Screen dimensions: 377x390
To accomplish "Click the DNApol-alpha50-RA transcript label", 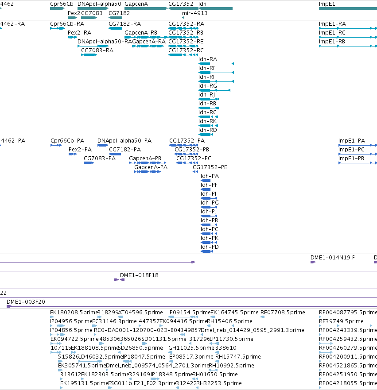I will click(105, 42).
